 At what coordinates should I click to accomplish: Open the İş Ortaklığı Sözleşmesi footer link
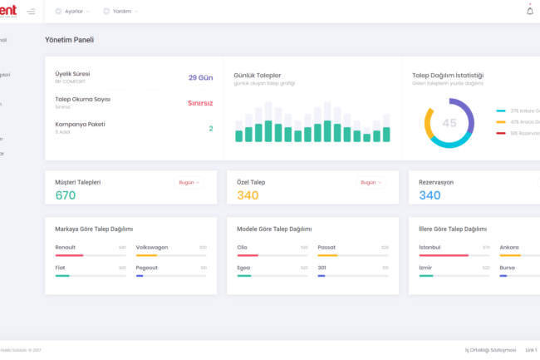[x=490, y=350]
